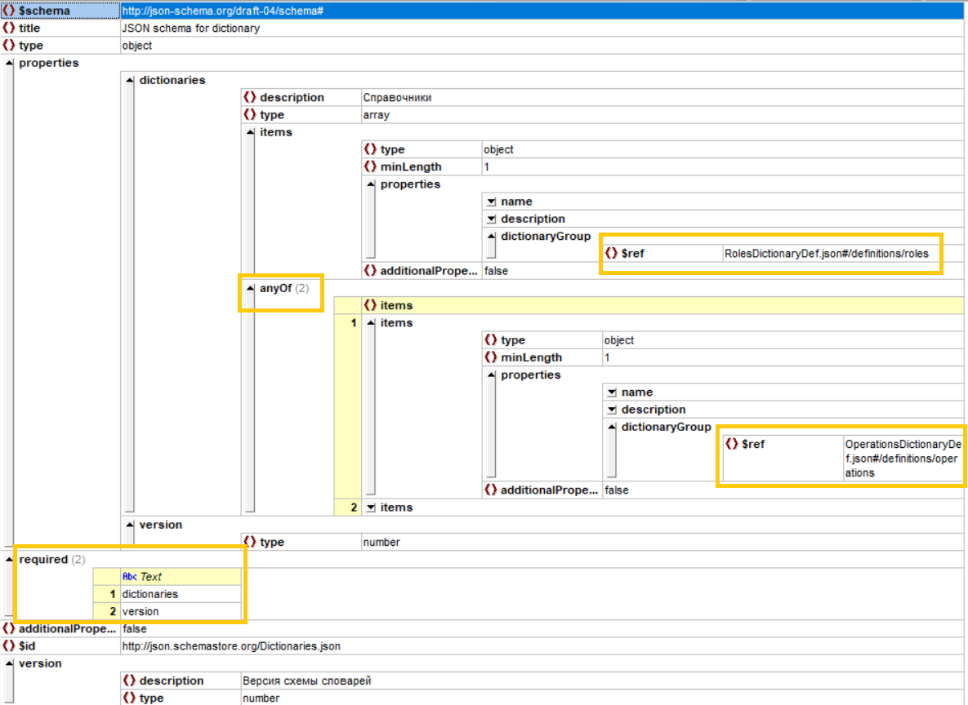
Task: Click the dictionaries node label
Action: click(x=172, y=80)
